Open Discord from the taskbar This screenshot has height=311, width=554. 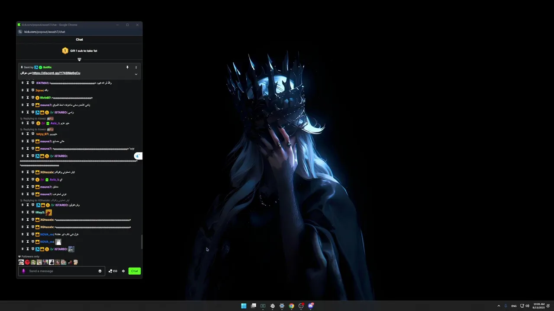click(x=310, y=306)
